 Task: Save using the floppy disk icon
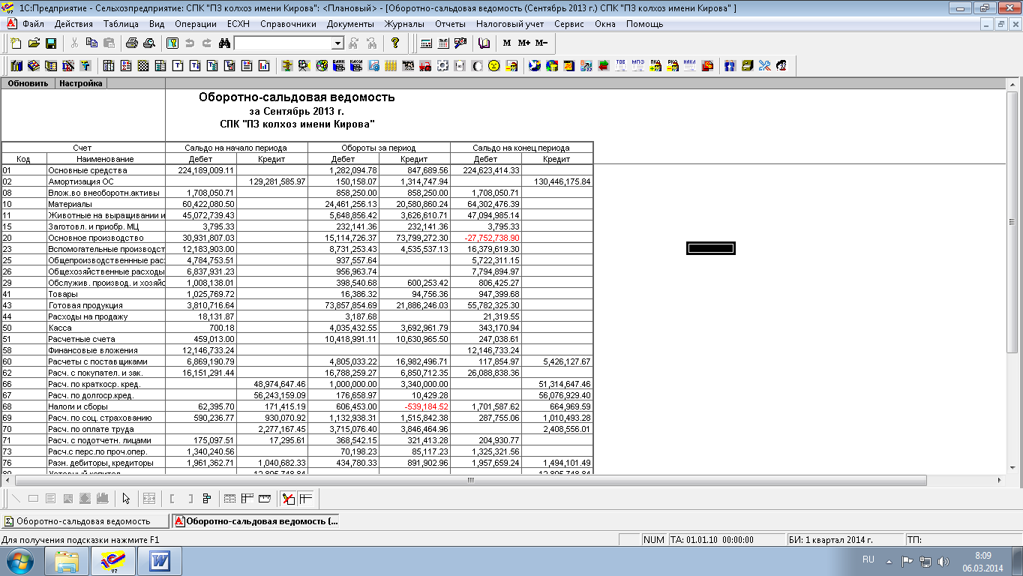pos(51,43)
